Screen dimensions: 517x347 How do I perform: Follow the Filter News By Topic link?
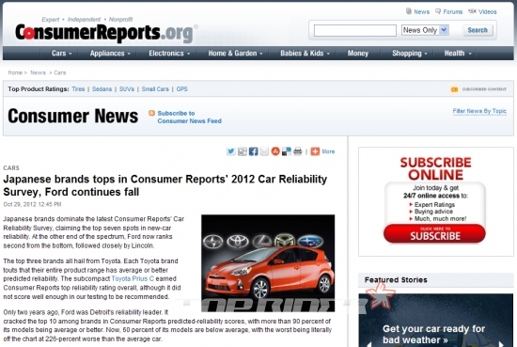[479, 111]
